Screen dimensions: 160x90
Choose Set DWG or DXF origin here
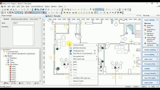pos(83,78)
